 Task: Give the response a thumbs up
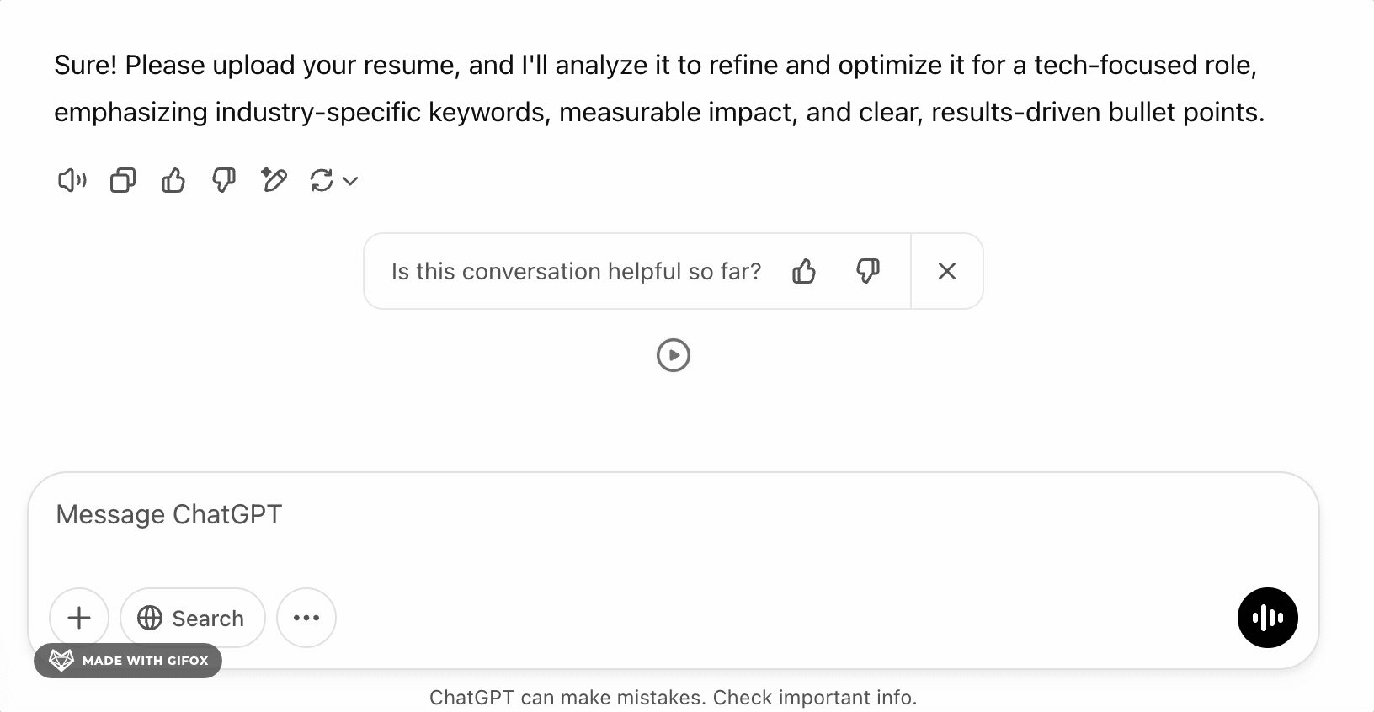coord(173,180)
